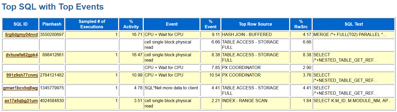Open SQL ID link 5rg6dgmy04nvd

tap(21, 34)
